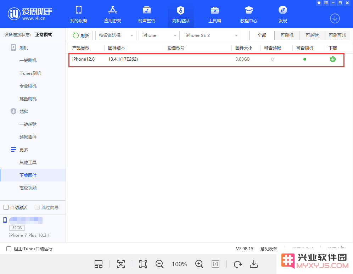Open the 我的设备 device tab

79,15
